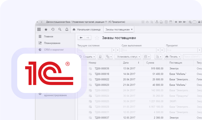
Task: Clear the Срок выполнения filter
Action: coord(162,50)
